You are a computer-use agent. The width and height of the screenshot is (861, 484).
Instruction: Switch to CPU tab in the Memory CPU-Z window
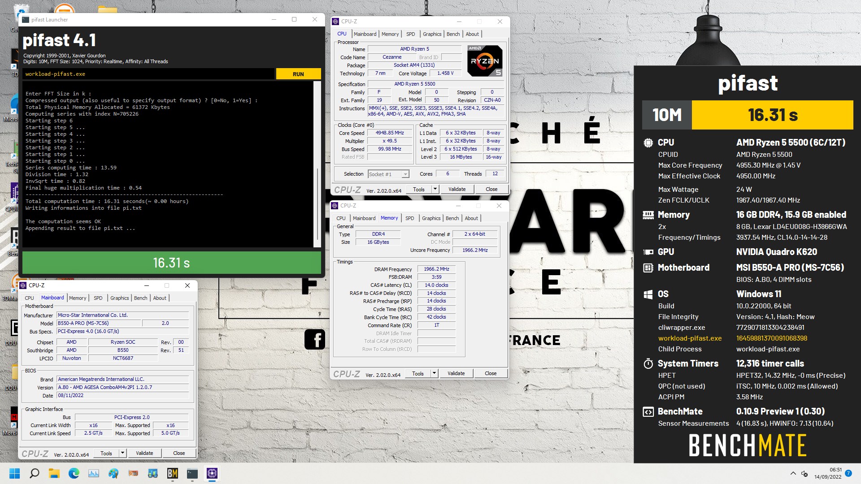pos(341,218)
